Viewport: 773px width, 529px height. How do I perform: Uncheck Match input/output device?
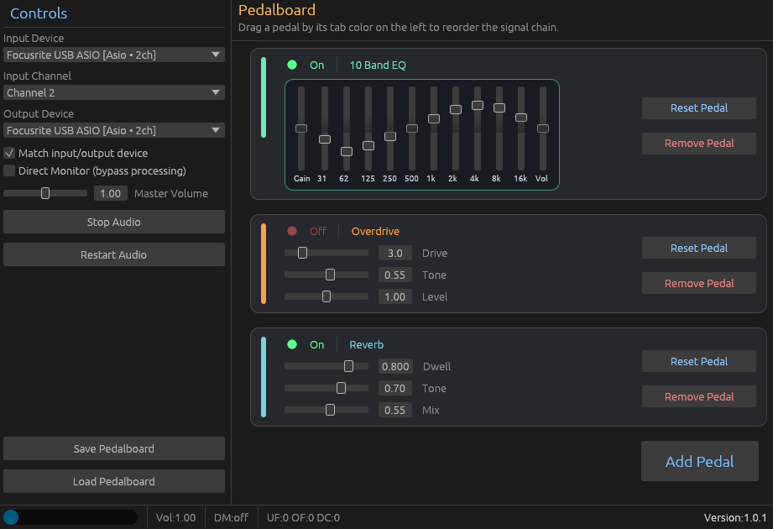point(8,153)
